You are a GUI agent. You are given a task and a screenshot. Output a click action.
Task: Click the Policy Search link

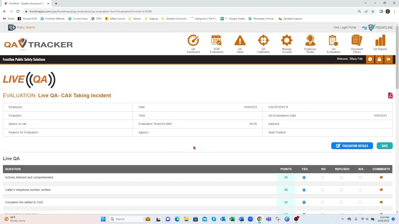(26, 27)
